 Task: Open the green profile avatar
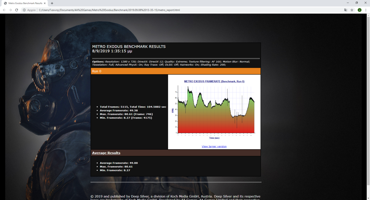(359, 10)
